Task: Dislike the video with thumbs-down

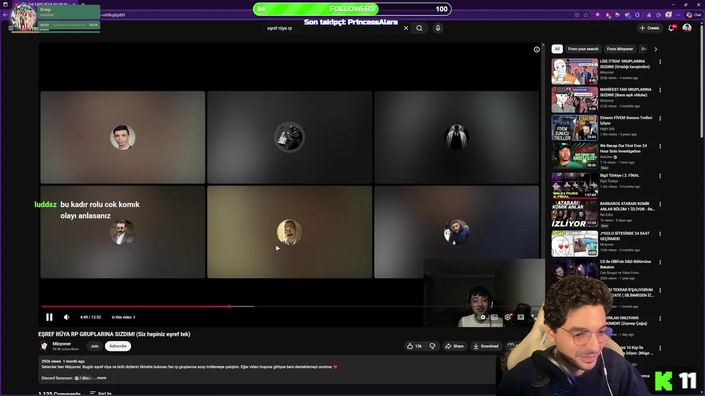Action: (x=432, y=346)
